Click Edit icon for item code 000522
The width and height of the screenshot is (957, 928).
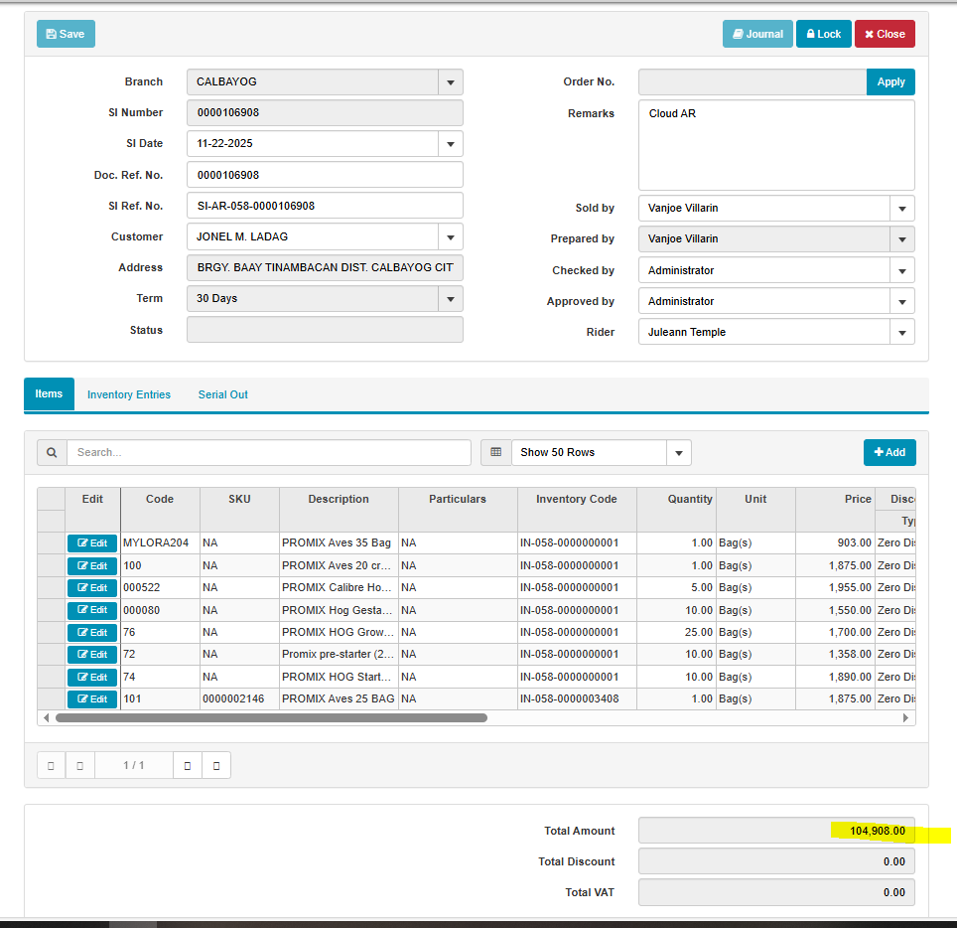(x=92, y=588)
